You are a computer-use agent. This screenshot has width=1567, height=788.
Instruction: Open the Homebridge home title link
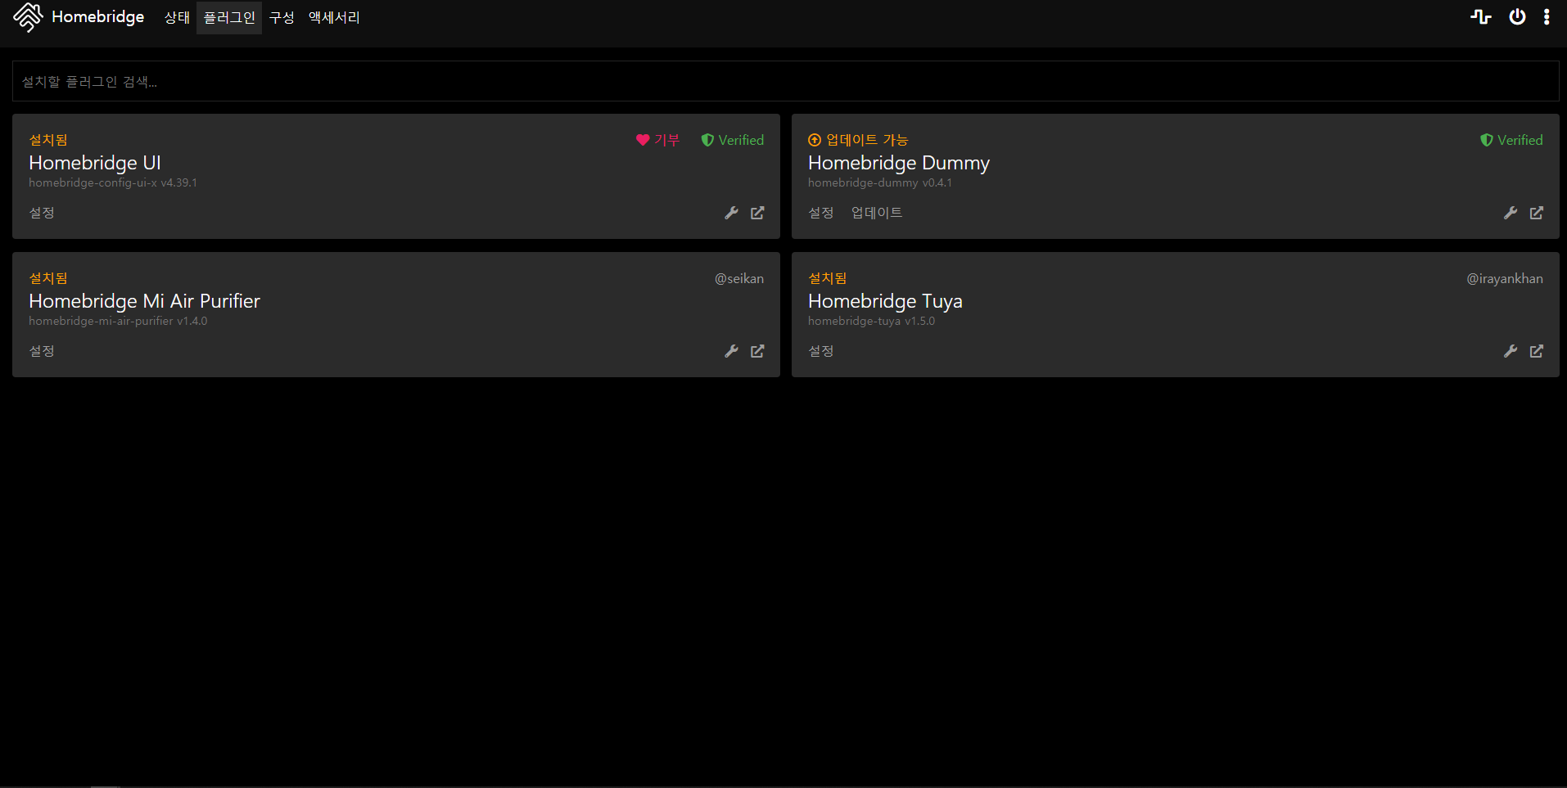97,17
